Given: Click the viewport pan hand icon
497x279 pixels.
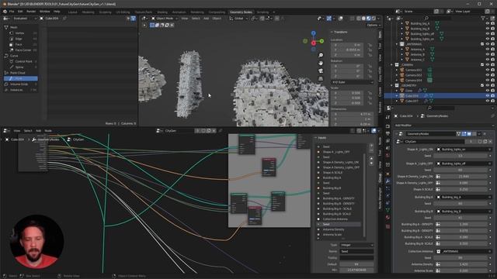Looking at the screenshot, I should click(x=321, y=63).
